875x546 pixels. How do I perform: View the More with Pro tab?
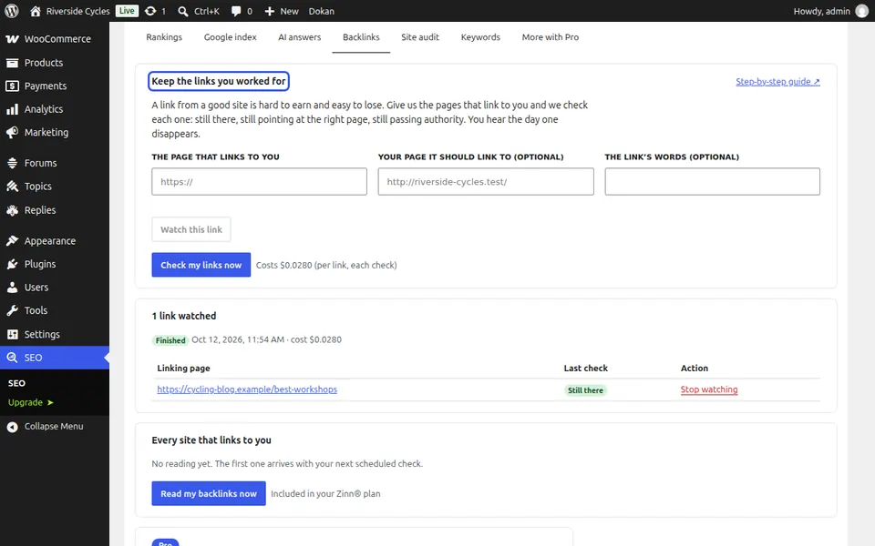[551, 37]
